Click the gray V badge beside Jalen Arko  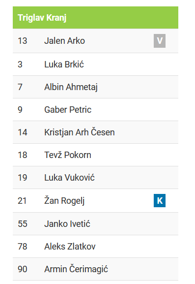pos(160,41)
